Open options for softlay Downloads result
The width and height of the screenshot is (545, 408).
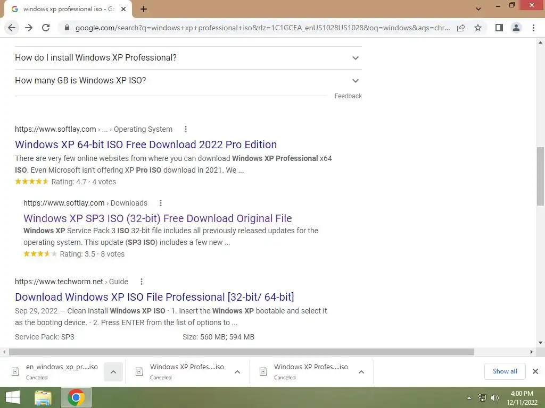161,203
